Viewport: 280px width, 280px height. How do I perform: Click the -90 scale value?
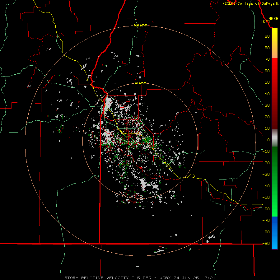266,243
